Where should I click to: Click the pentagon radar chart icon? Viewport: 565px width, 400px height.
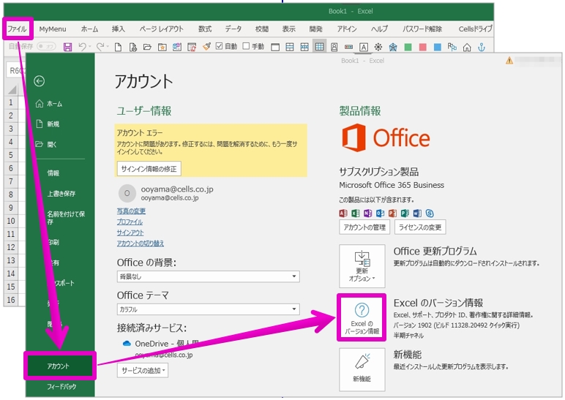pos(393,47)
